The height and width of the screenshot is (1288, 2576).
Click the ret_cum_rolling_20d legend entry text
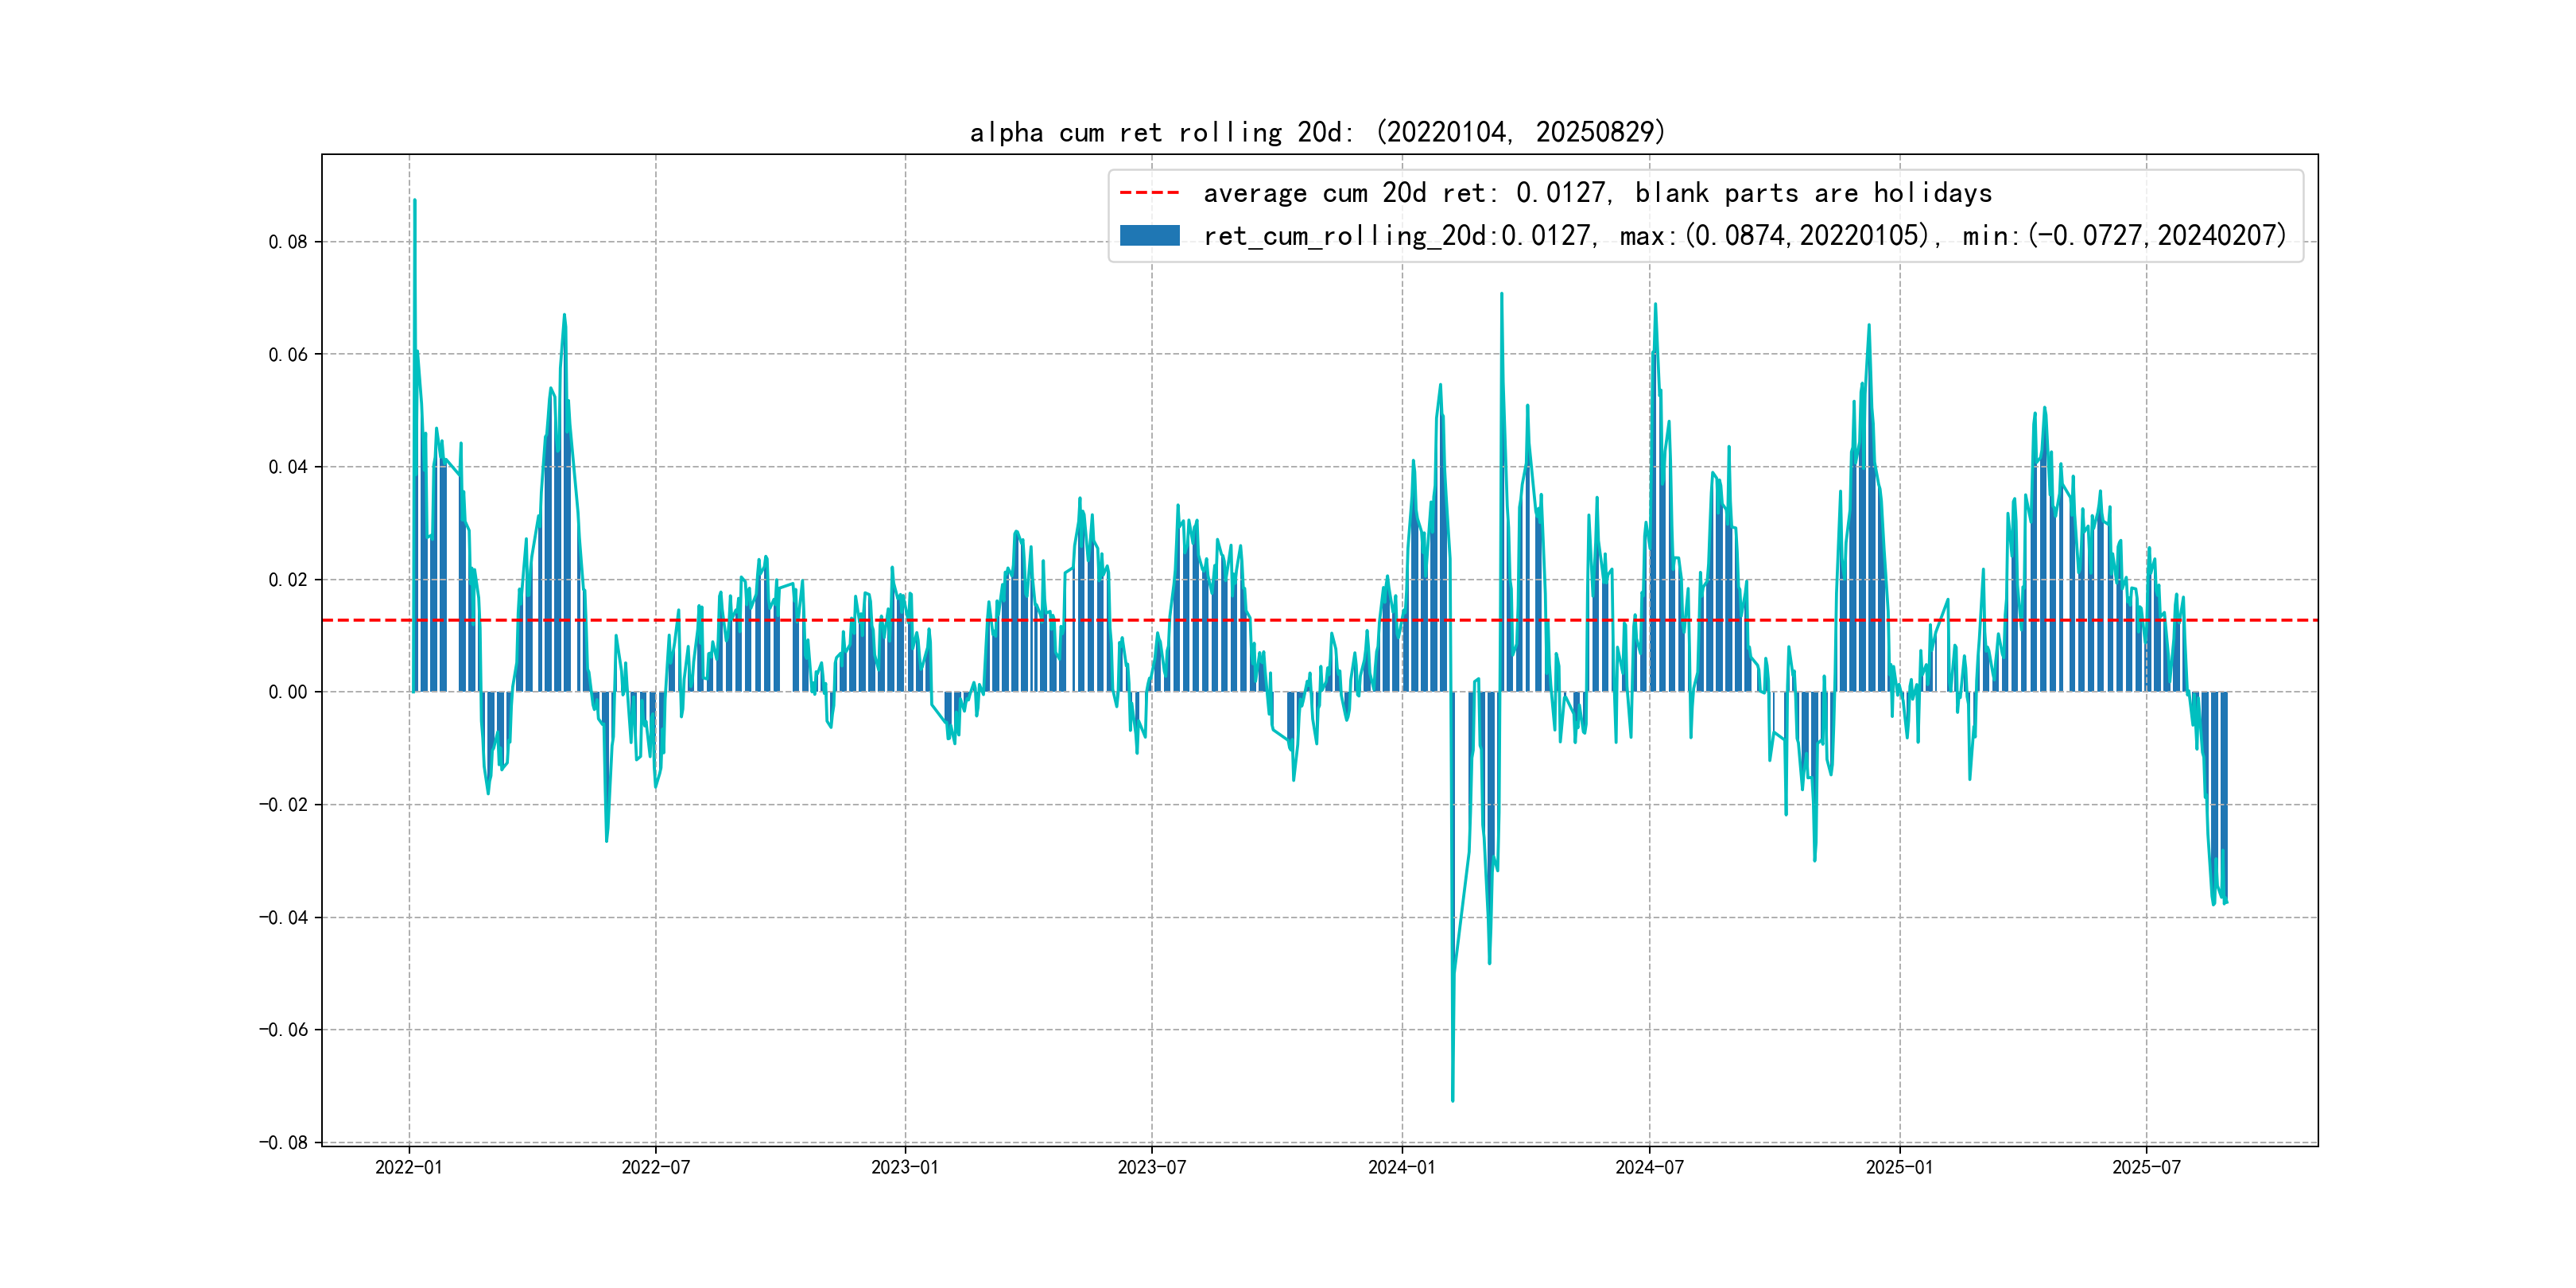click(1744, 235)
